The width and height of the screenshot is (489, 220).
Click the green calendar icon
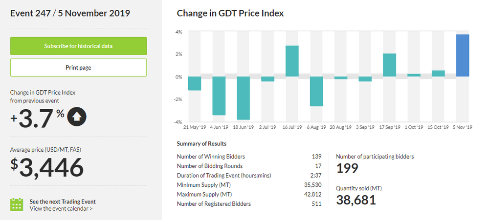pyautogui.click(x=17, y=204)
